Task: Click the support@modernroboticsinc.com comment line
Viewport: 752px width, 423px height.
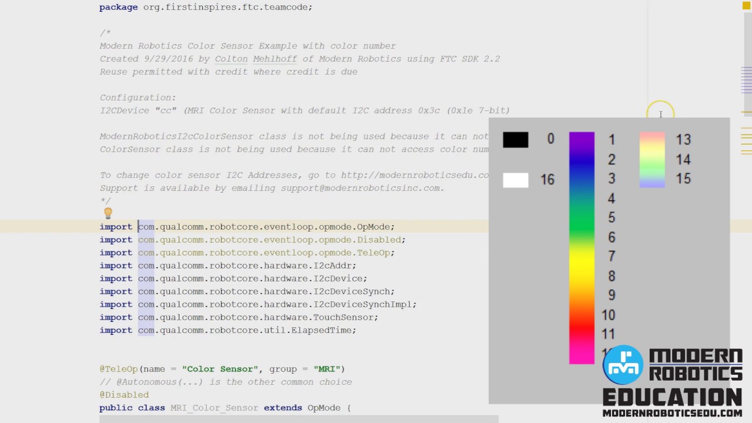Action: pos(272,188)
